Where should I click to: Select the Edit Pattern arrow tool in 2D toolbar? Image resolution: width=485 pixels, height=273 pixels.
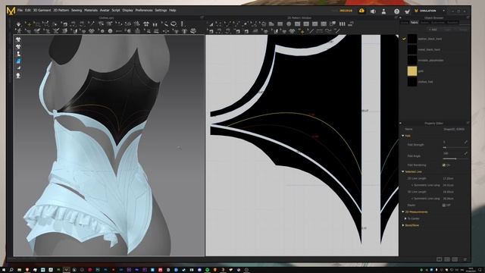coord(211,24)
